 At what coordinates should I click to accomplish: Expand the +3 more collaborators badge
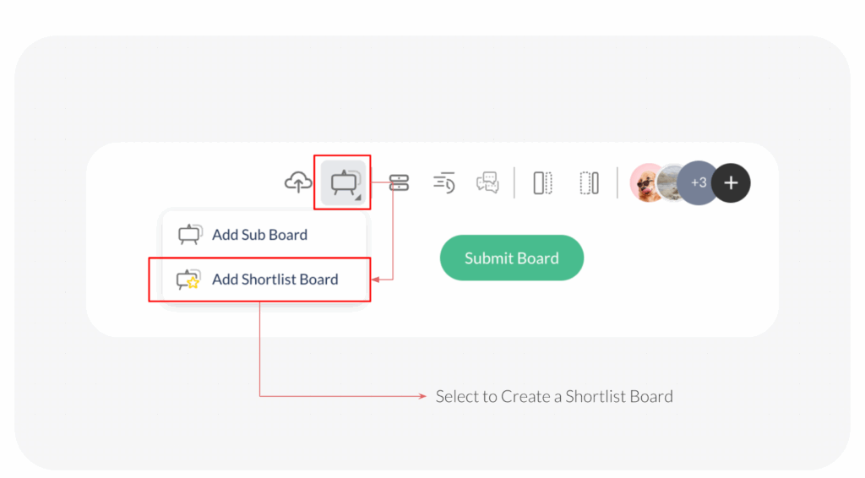click(x=697, y=182)
